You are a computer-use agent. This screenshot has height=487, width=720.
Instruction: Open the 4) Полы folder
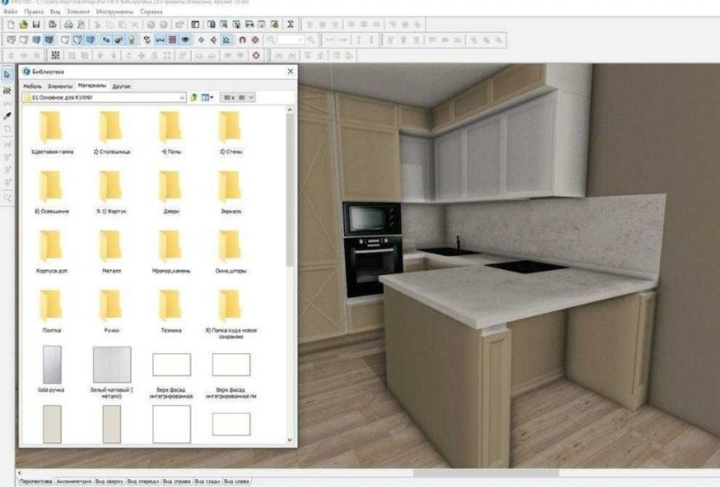171,132
